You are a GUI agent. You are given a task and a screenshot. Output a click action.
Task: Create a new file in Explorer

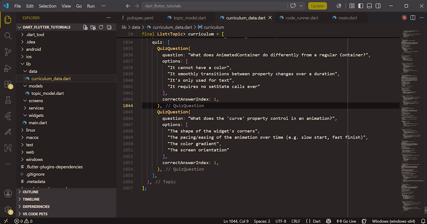85,27
